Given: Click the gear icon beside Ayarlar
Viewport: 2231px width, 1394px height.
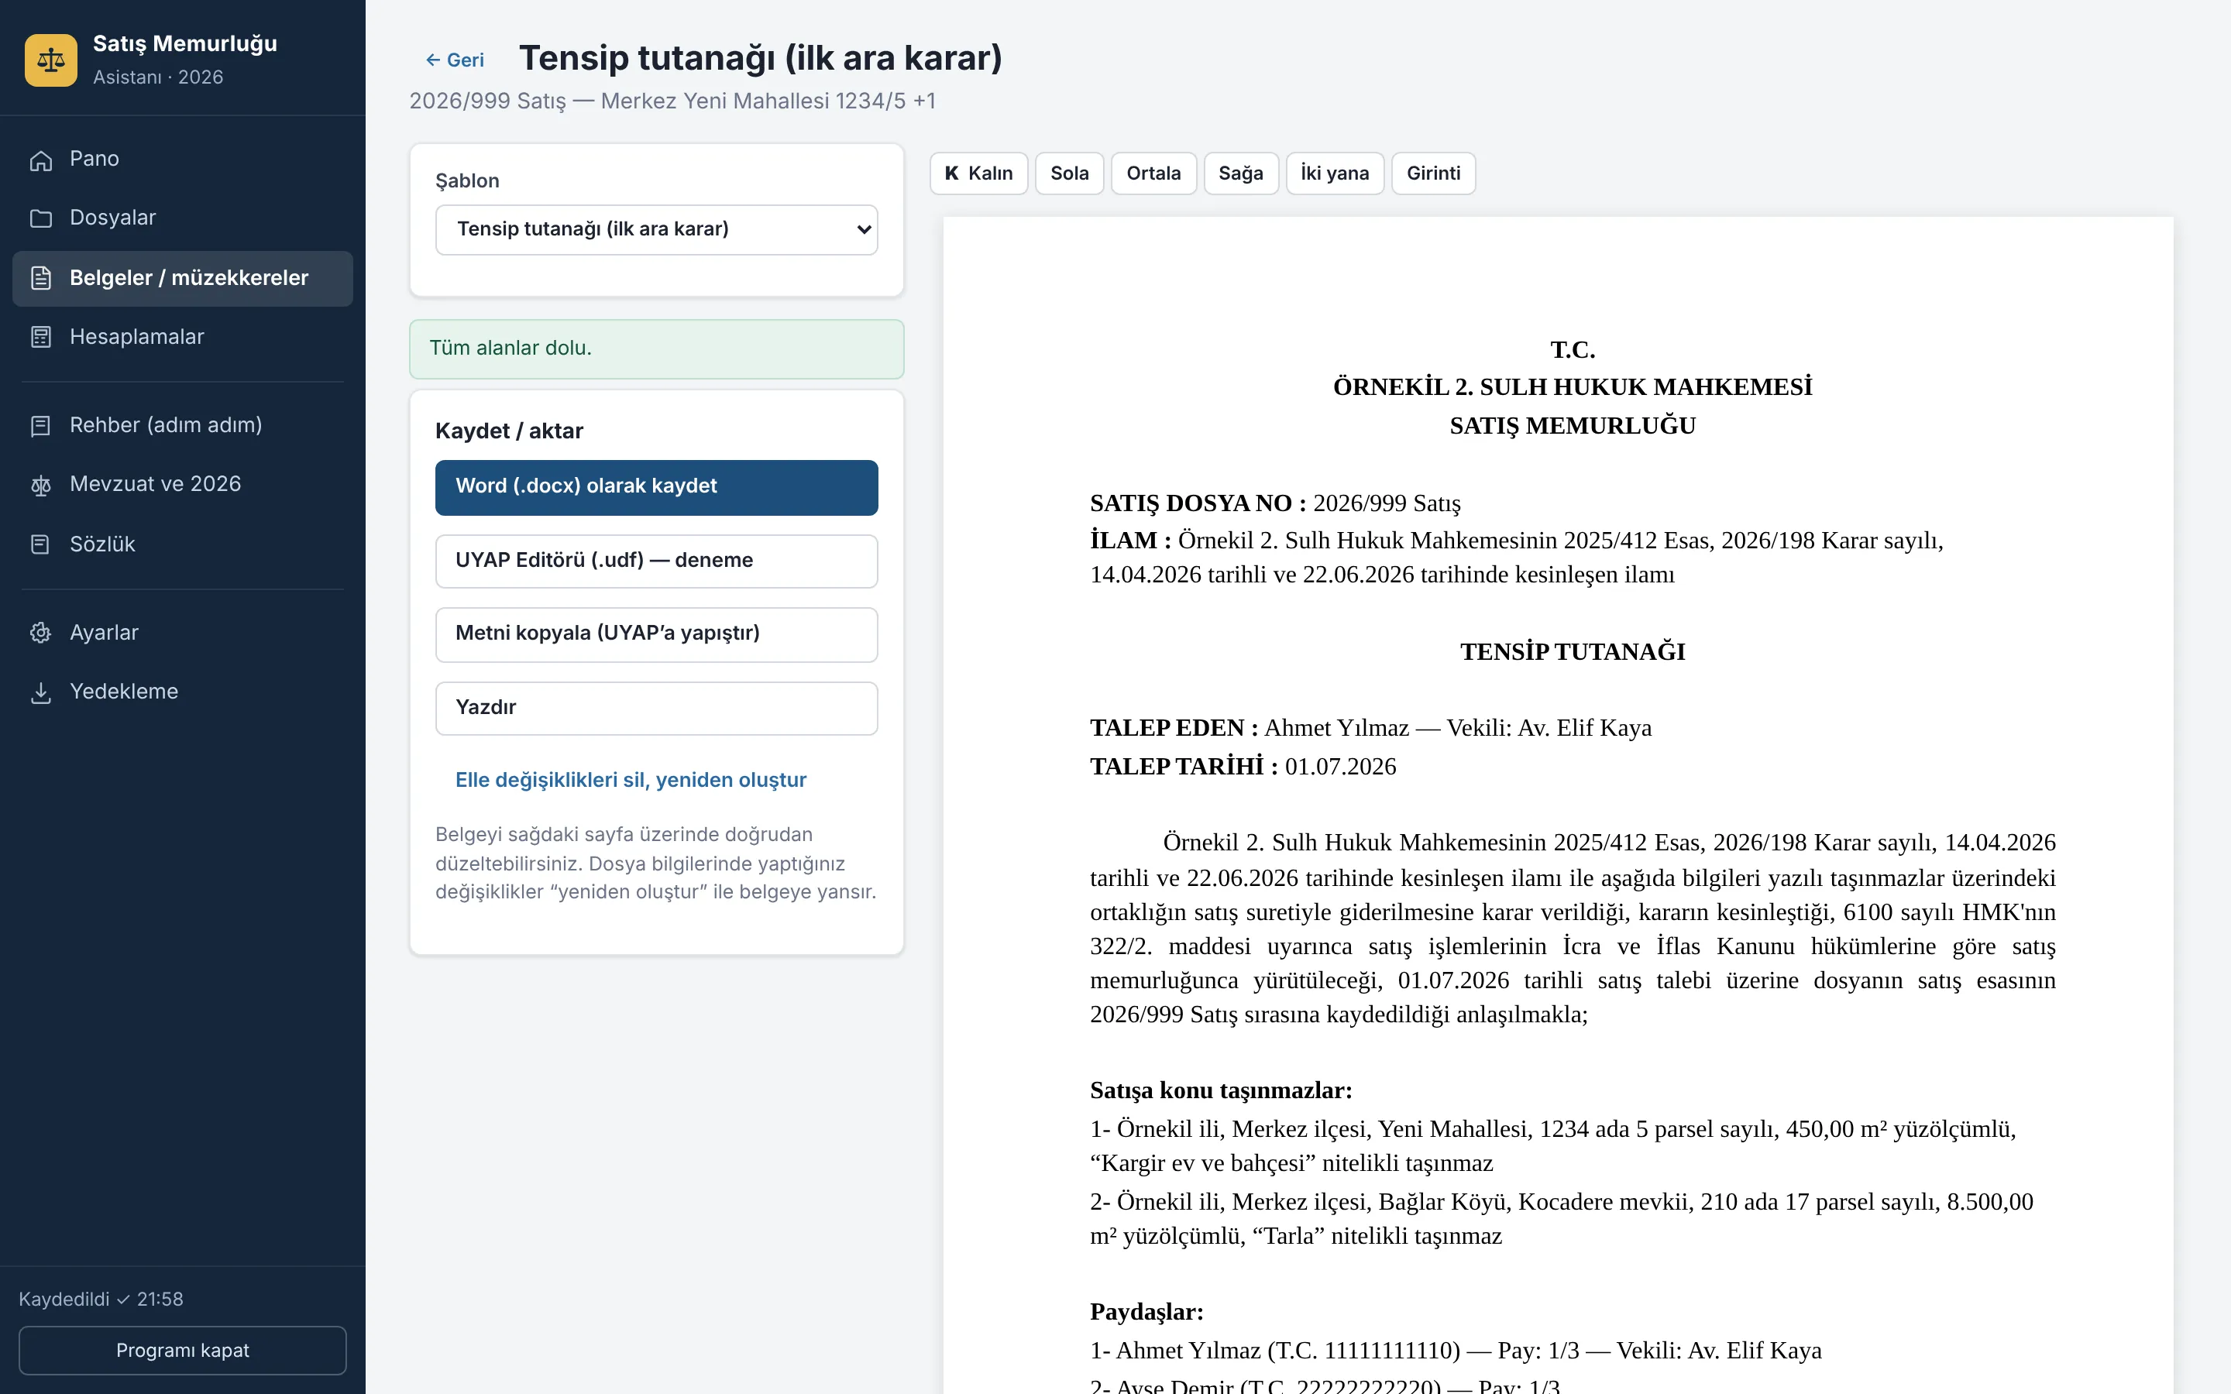Looking at the screenshot, I should pos(40,633).
